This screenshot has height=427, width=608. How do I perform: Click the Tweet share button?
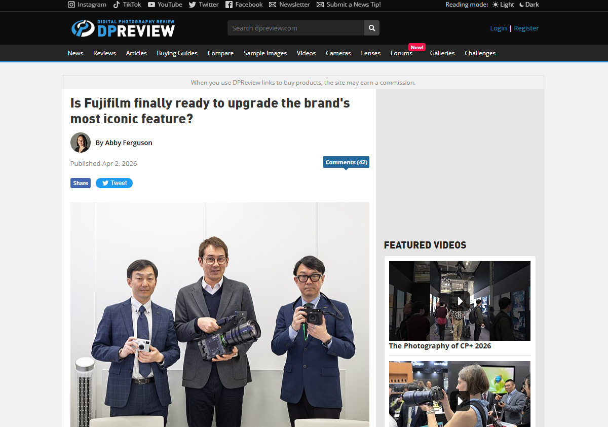pos(114,183)
